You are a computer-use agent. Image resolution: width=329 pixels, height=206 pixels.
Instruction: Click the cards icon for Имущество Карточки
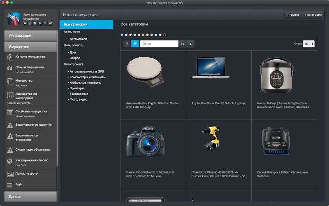[x=10, y=81]
